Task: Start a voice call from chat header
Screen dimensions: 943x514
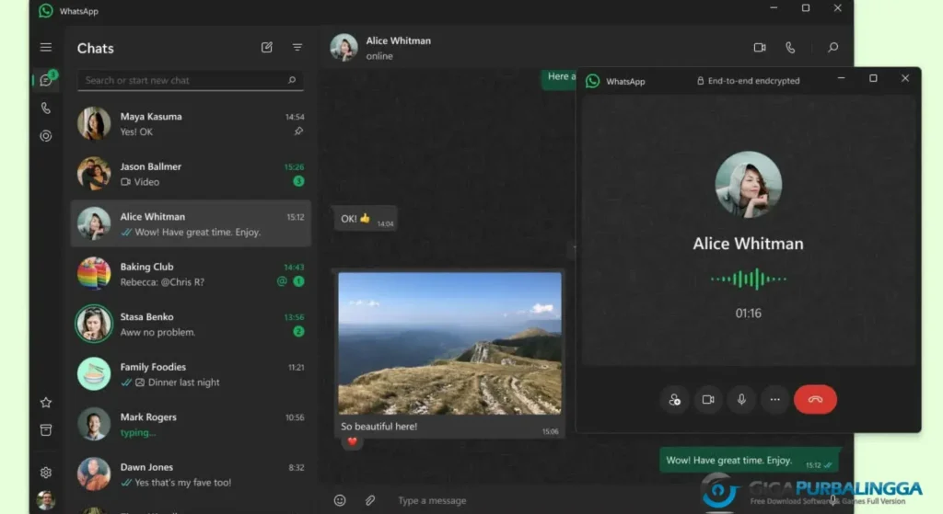Action: (790, 48)
